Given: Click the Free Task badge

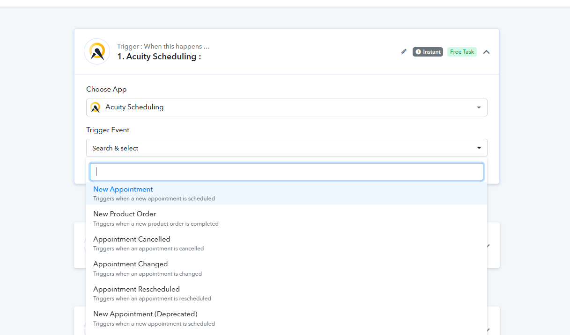Looking at the screenshot, I should 462,52.
